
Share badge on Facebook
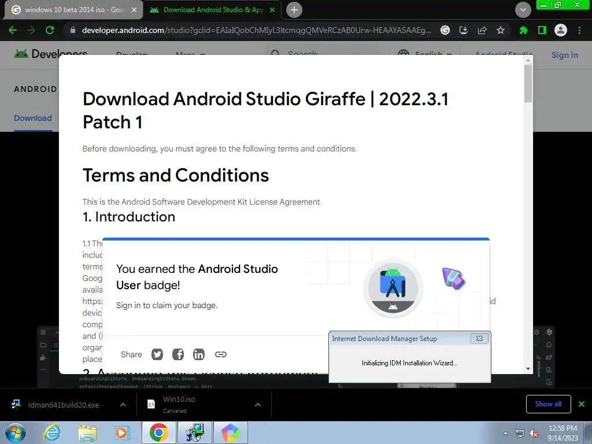click(178, 354)
